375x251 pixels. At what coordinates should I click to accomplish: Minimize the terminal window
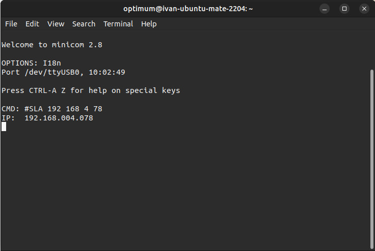coord(325,9)
